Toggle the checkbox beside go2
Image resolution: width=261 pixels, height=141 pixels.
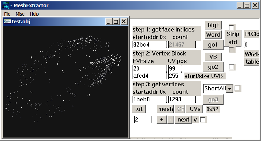click(232, 67)
